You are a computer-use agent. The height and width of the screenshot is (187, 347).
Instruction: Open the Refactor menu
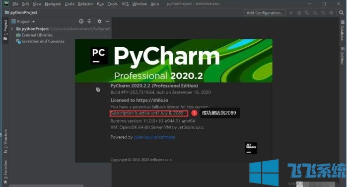coord(86,4)
